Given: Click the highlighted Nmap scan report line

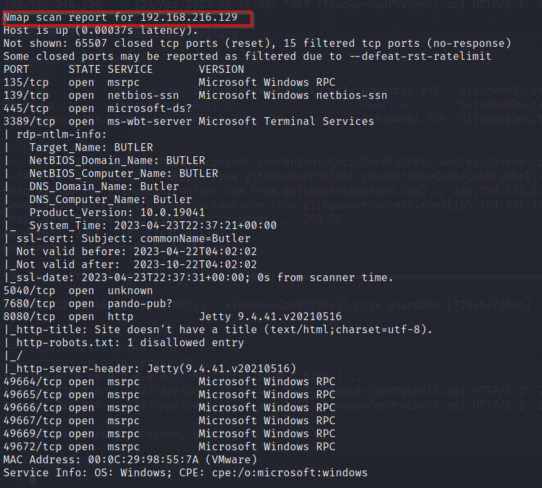Looking at the screenshot, I should 121,18.
